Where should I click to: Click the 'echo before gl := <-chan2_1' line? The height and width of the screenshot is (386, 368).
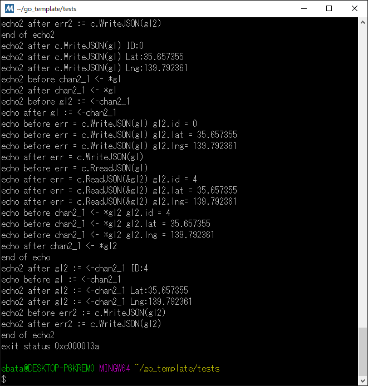click(61, 279)
